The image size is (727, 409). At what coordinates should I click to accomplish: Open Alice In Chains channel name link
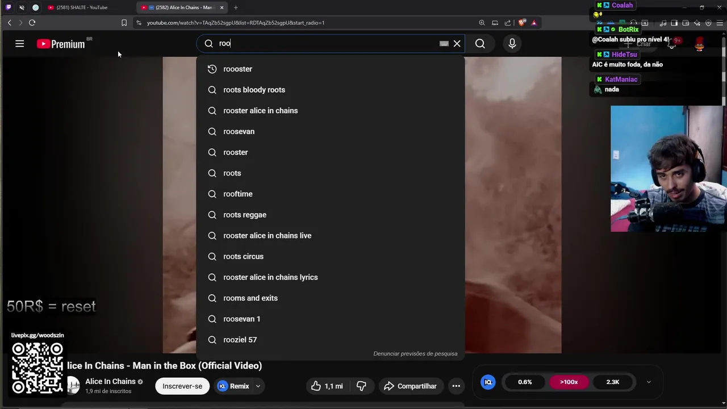pos(110,382)
